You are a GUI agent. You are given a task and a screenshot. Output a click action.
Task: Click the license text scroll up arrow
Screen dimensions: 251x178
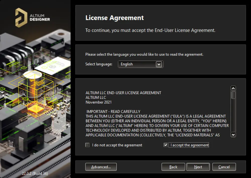pos(233,88)
